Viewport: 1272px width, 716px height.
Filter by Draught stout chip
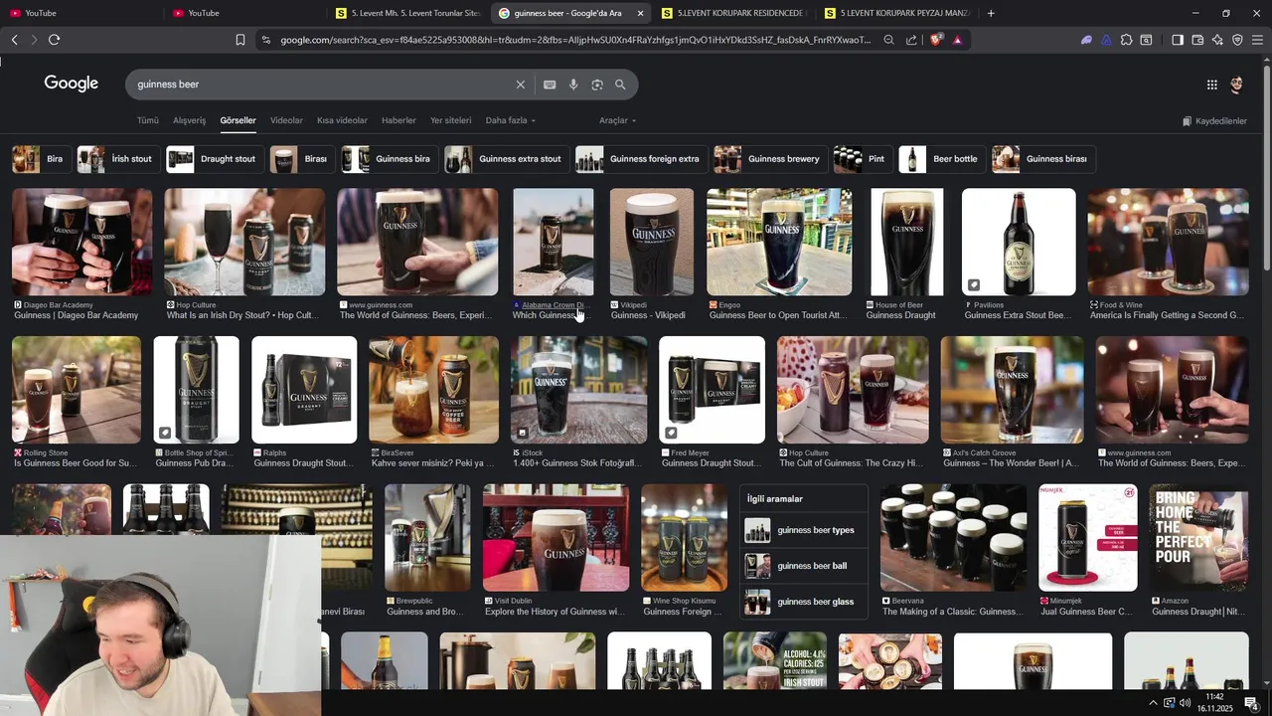point(215,159)
